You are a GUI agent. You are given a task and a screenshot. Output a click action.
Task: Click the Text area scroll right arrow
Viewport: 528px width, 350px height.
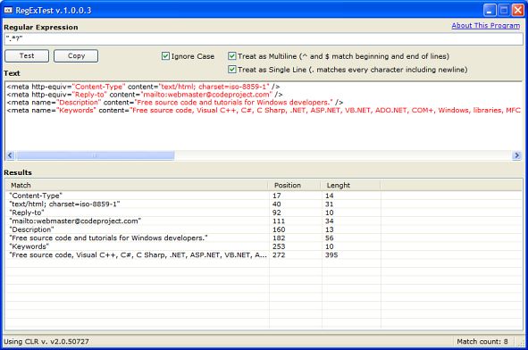point(516,155)
